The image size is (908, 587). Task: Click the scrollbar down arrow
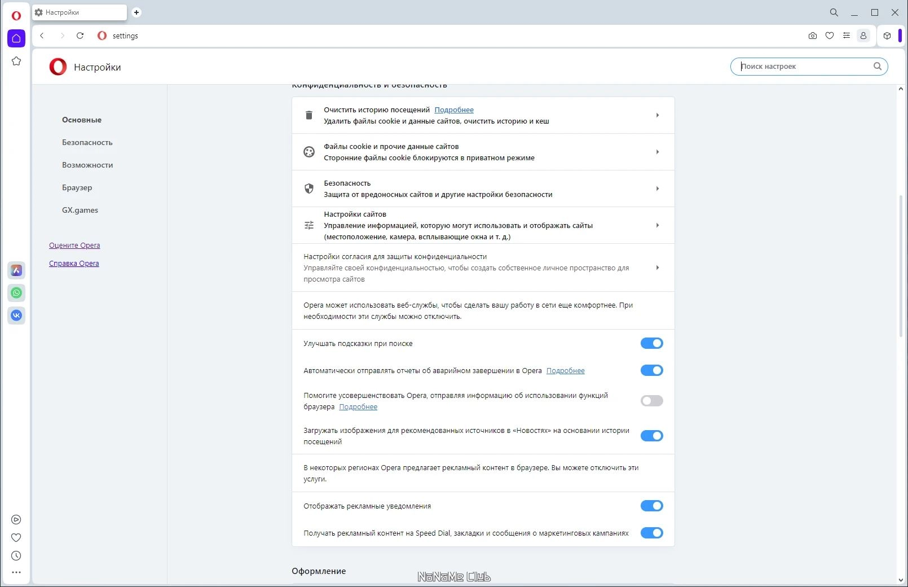coord(901,580)
